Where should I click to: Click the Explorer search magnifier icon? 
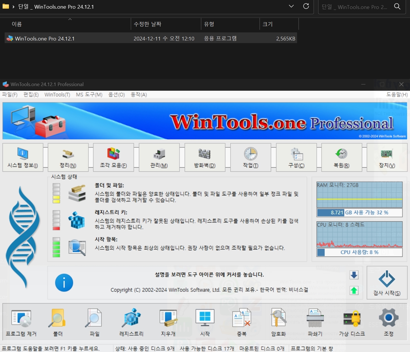(397, 6)
